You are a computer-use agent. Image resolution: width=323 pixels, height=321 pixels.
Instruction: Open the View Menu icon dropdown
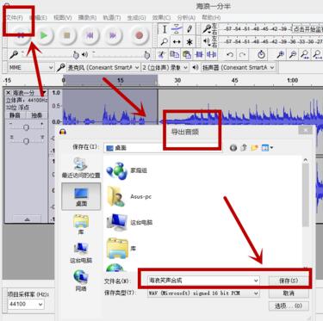[x=267, y=148]
